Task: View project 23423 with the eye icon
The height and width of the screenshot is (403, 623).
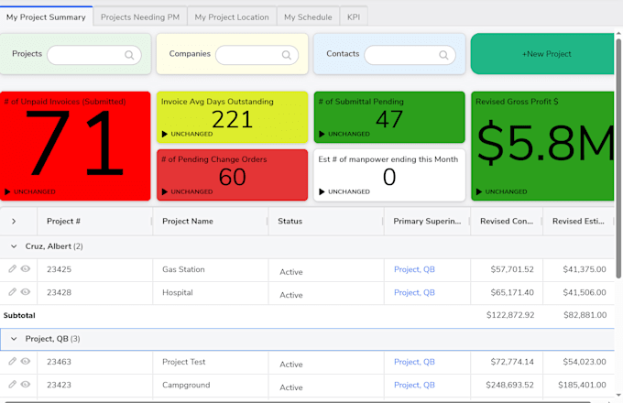Action: (26, 384)
